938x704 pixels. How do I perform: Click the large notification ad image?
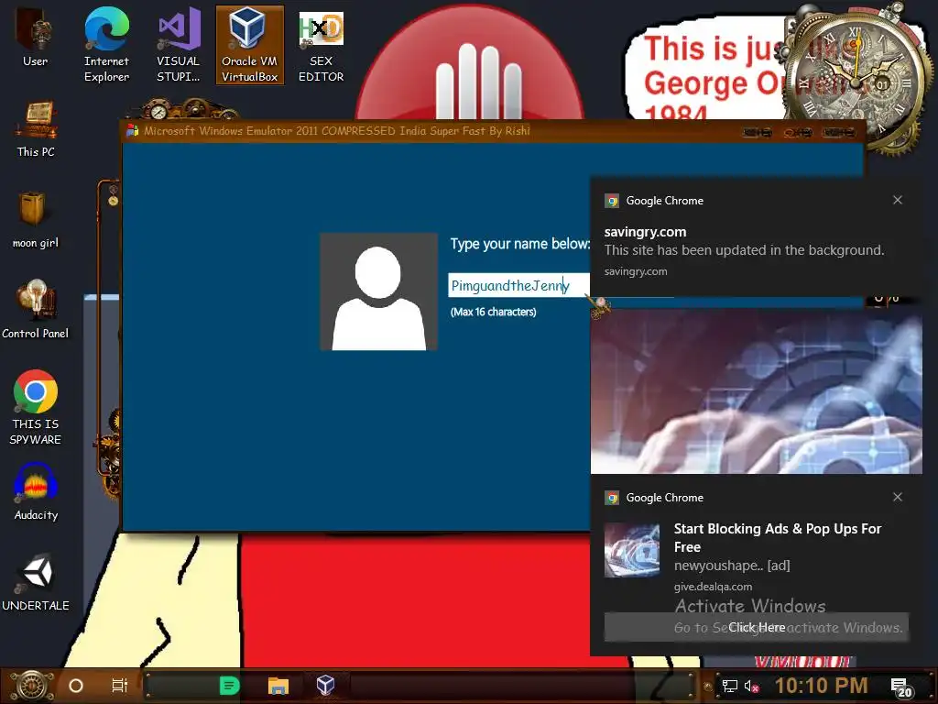756,390
